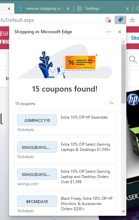Click the Settings gear tab icon
Screen dimensions: 139x220
click(x=79, y=8)
